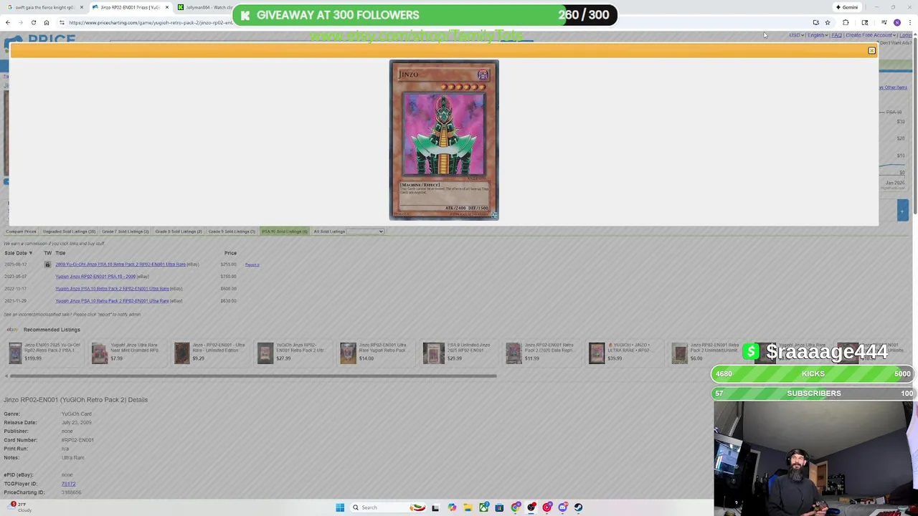Open $9.29 Jinzo Unlimited Edition listing
Image resolution: width=918 pixels, height=516 pixels.
210,352
